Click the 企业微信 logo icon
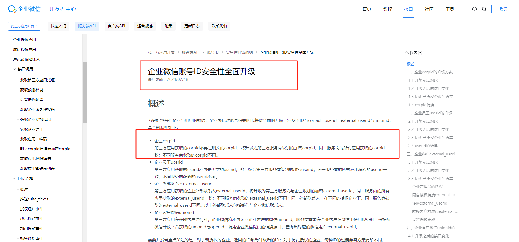The image size is (519, 242). (x=12, y=9)
